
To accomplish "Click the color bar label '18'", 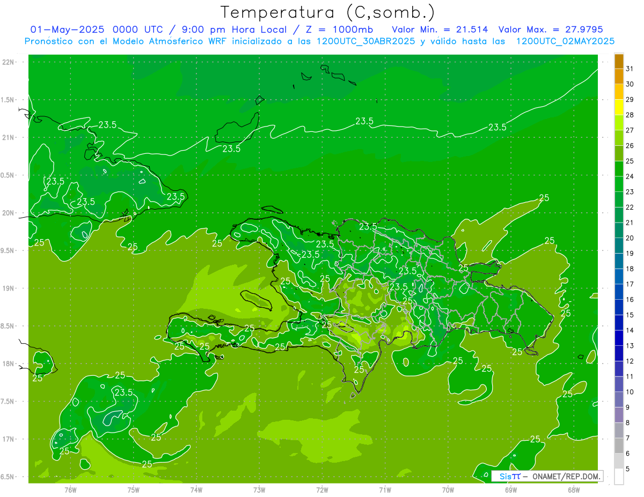I will pyautogui.click(x=630, y=269).
